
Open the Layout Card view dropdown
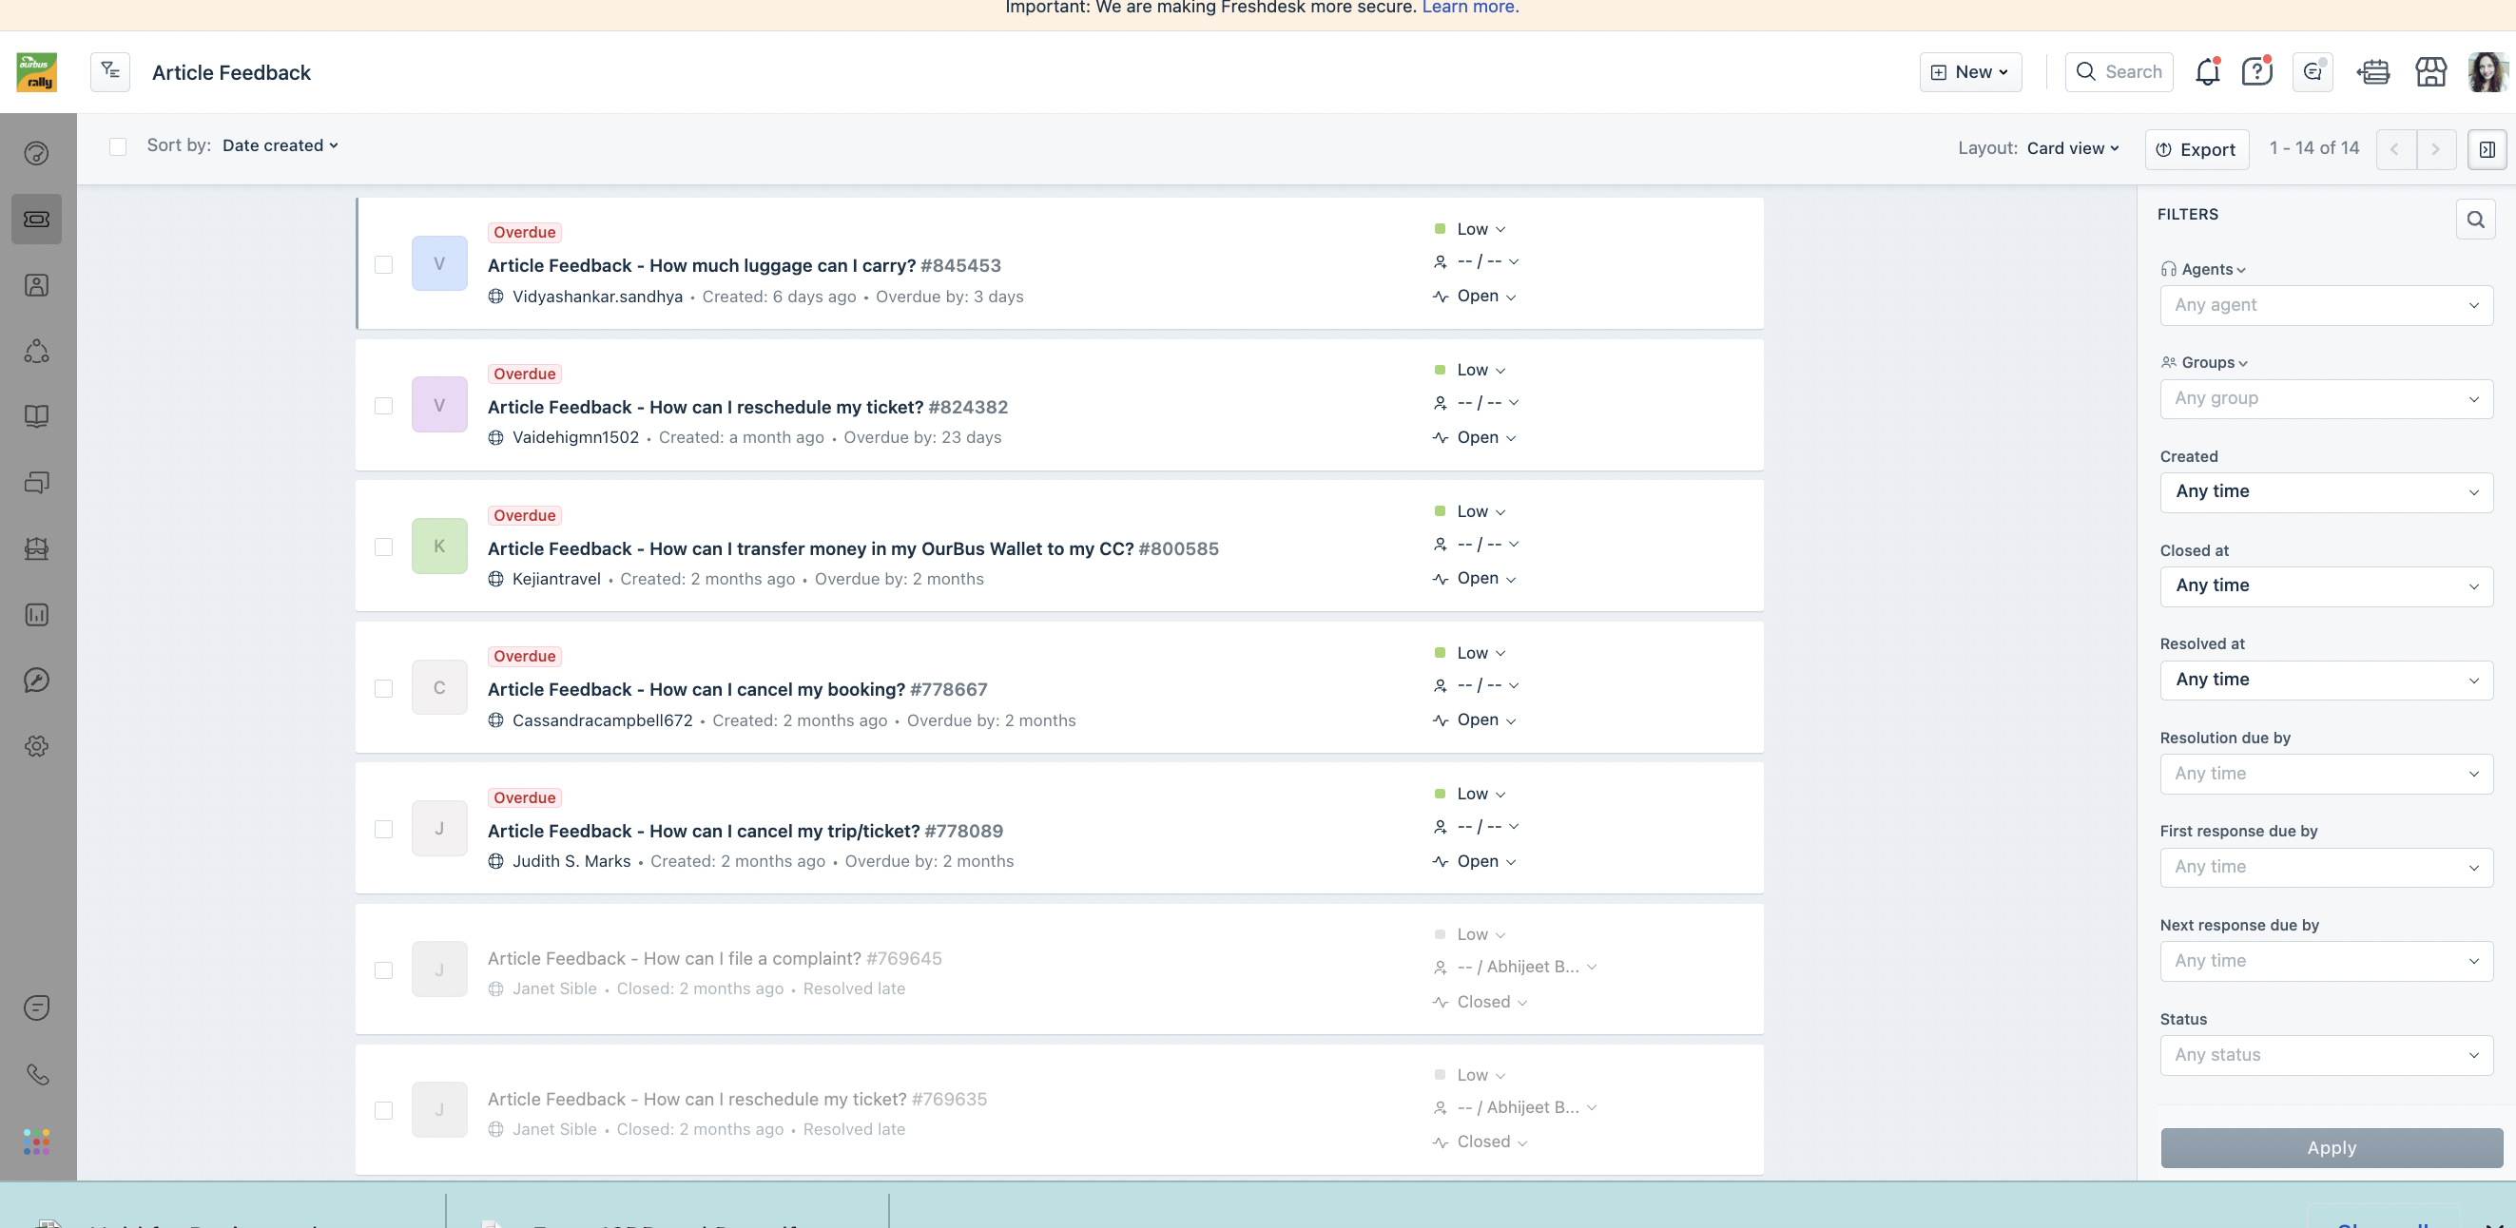2073,148
